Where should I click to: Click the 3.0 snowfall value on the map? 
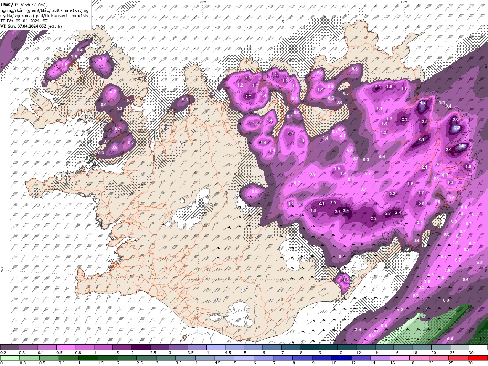(456, 119)
